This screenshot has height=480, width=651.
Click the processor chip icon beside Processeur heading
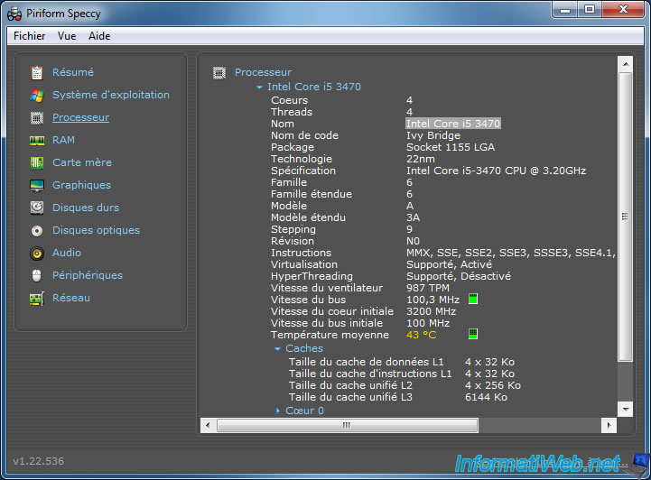[219, 73]
